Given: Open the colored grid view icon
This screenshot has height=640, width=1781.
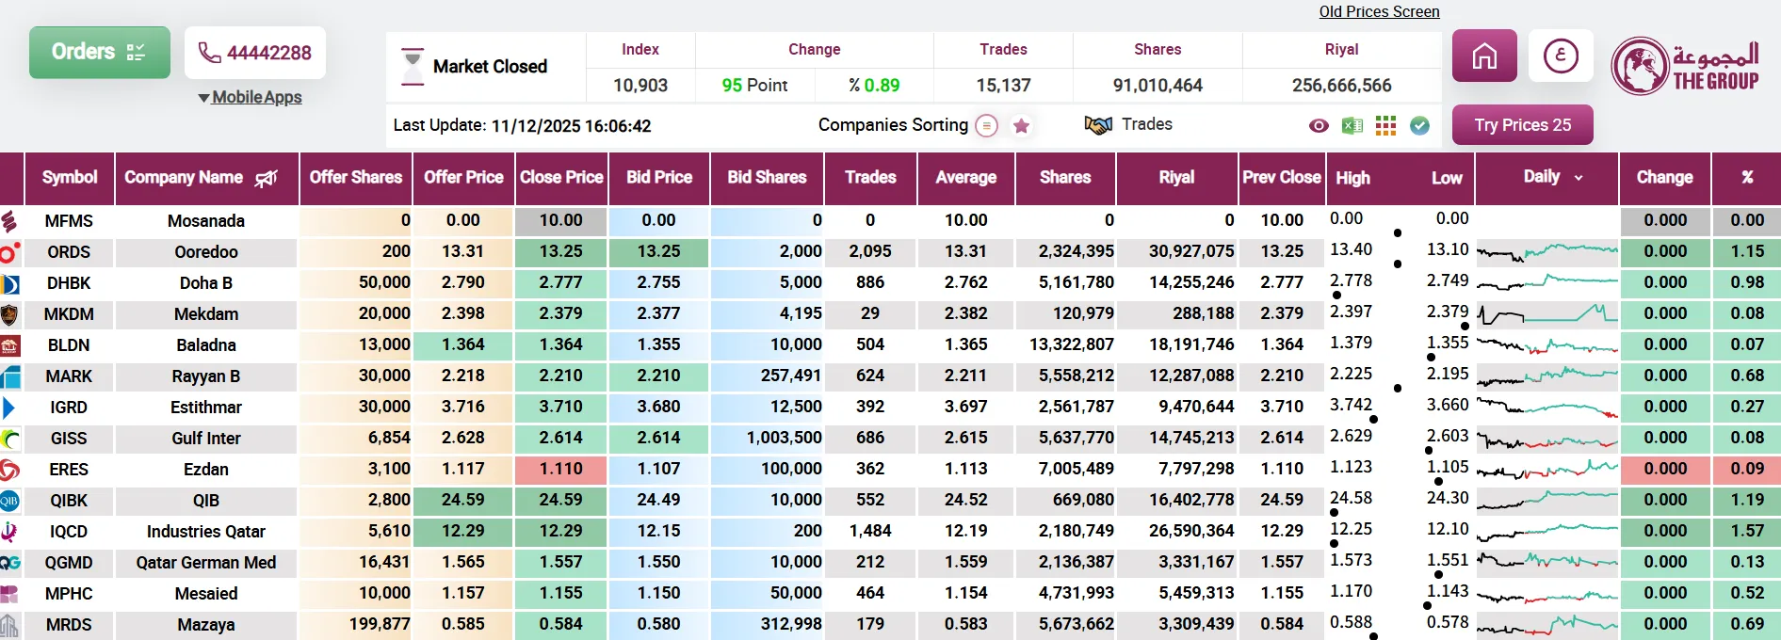Looking at the screenshot, I should pos(1385,126).
